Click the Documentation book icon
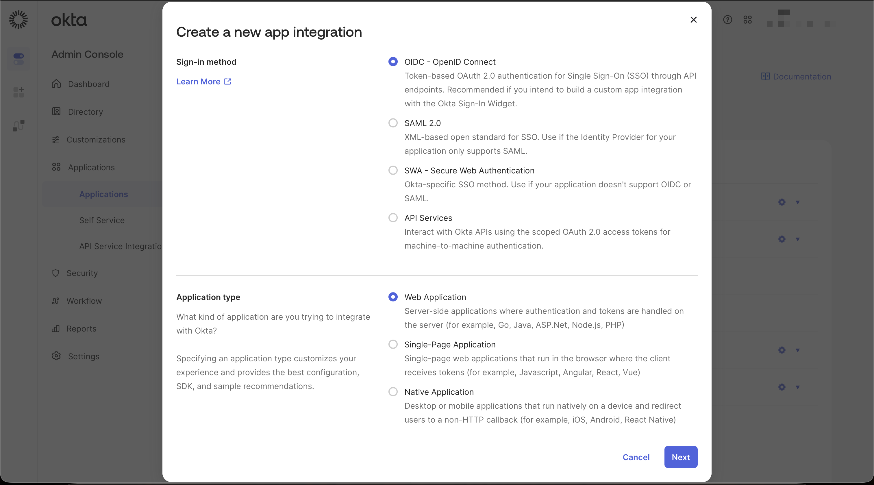Screen dimensions: 874x485 point(765,76)
